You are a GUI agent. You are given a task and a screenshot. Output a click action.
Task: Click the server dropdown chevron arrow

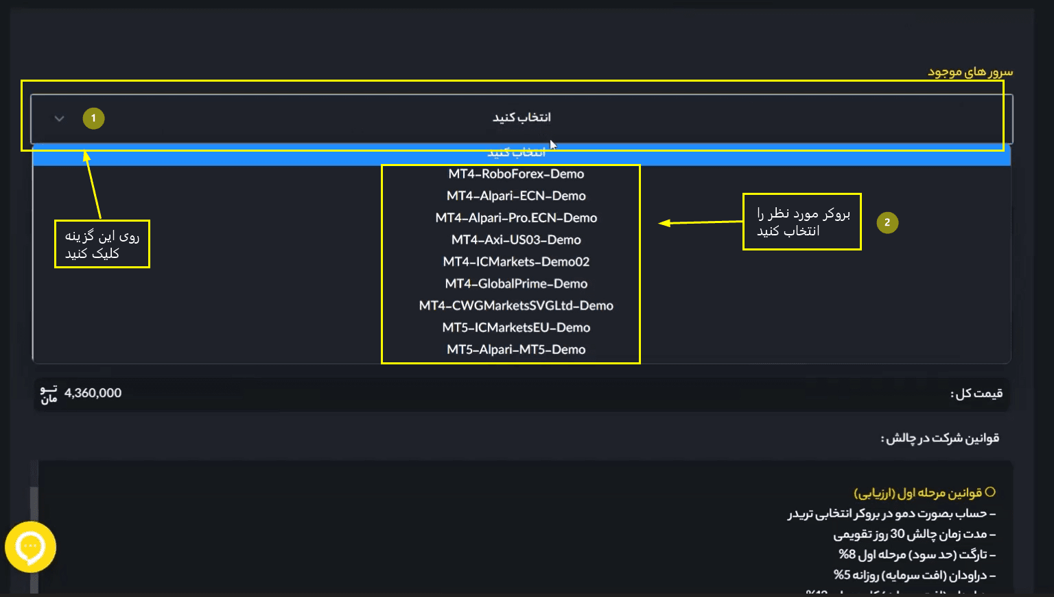click(x=59, y=119)
